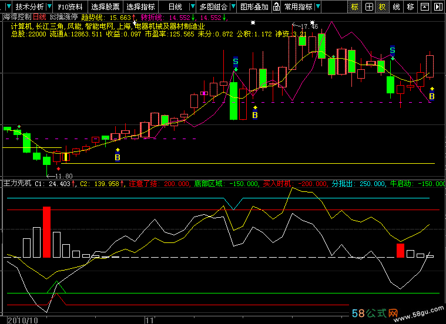Screen dimensions: 446x324
Task: Select the 日线 period button
Action: (175, 6)
